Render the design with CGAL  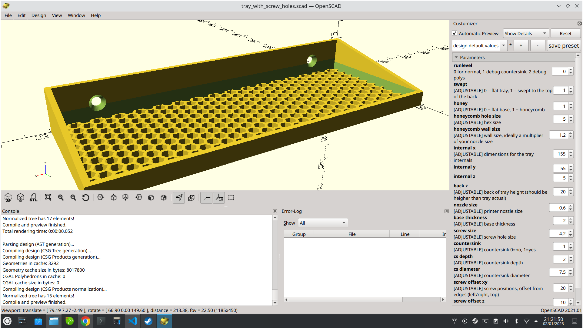point(20,198)
